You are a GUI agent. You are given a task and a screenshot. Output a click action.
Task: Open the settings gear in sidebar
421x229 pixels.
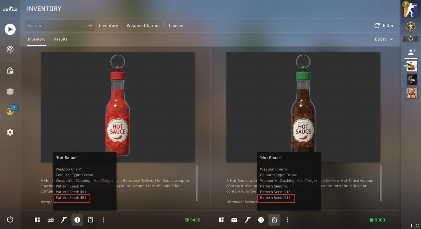10,132
